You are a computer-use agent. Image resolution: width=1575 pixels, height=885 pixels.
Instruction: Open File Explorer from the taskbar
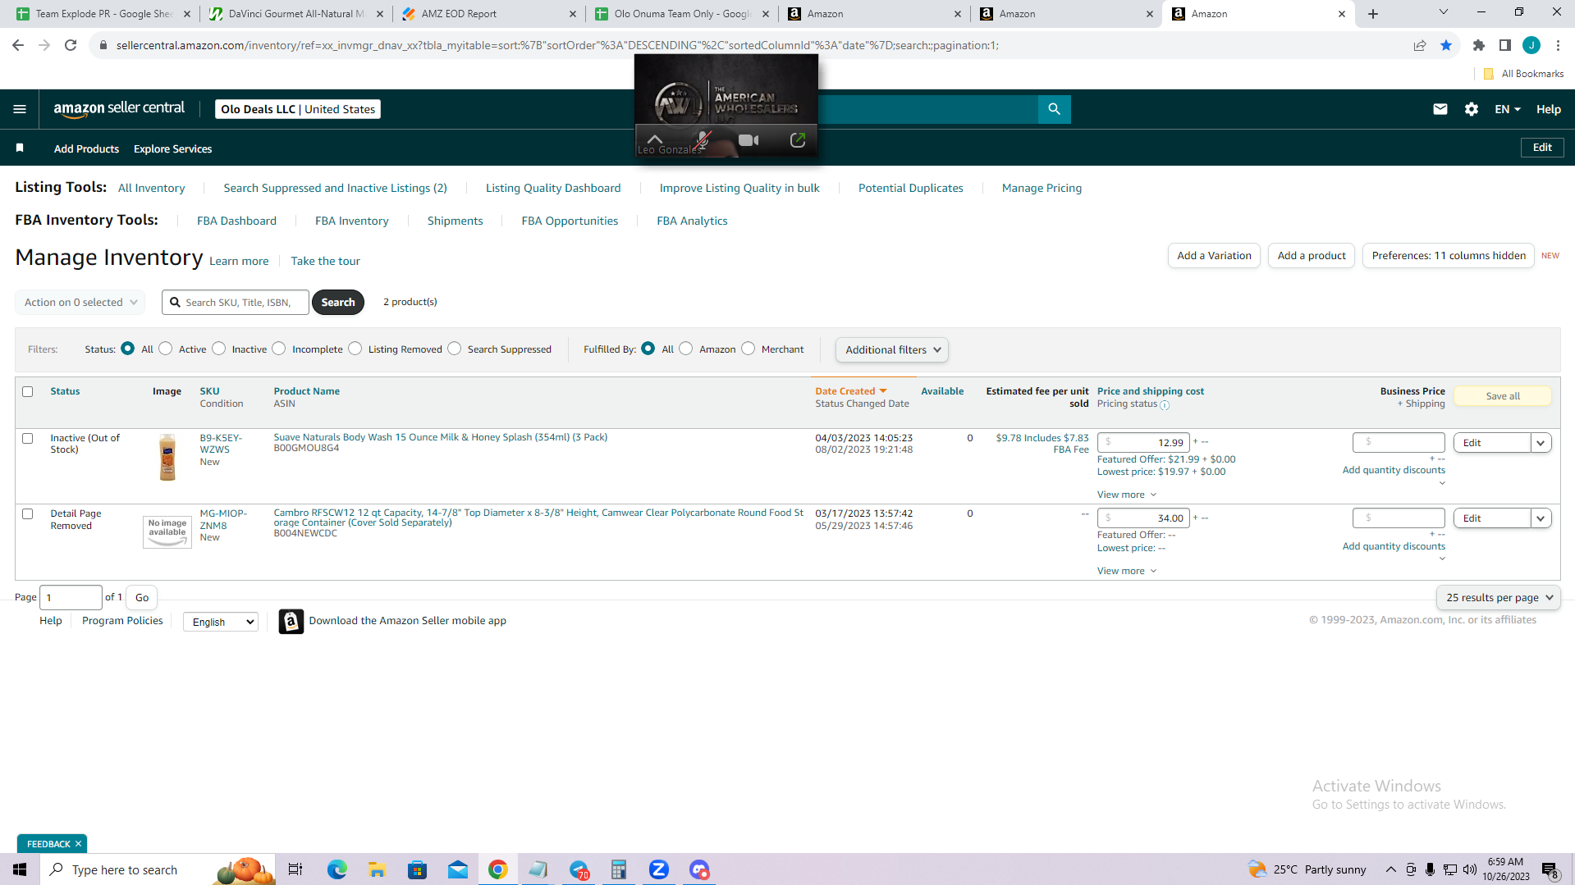pos(377,869)
